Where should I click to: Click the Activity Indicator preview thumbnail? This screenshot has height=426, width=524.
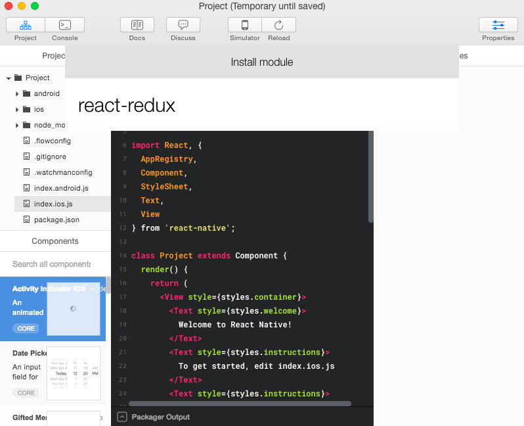tap(74, 309)
